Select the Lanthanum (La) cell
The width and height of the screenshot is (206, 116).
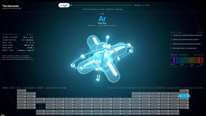point(41,111)
